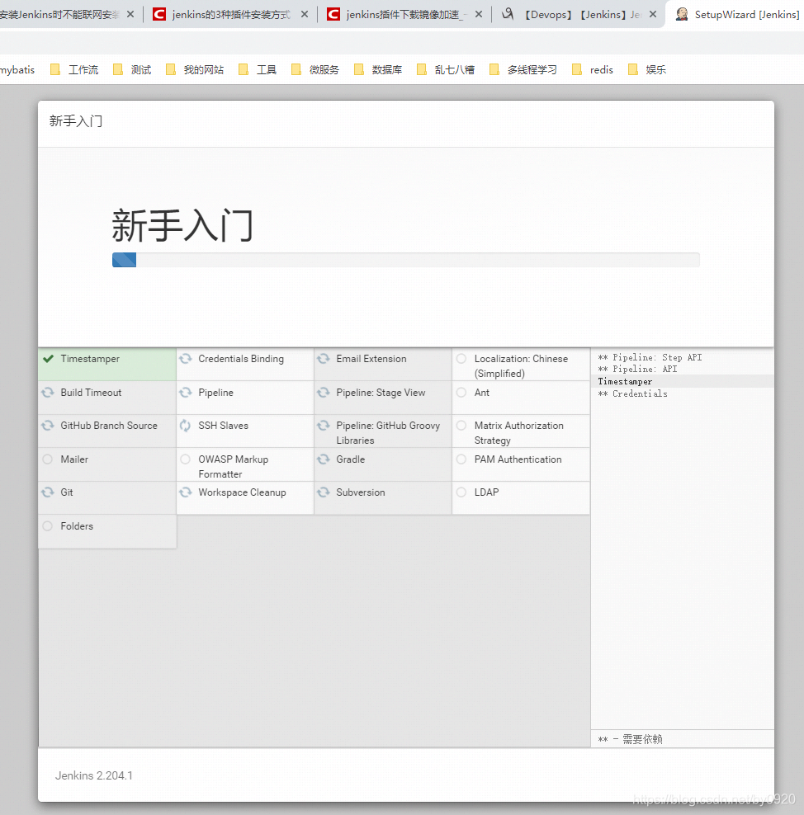The image size is (804, 815).
Task: Click the Credentials Binding plugin label
Action: [241, 359]
